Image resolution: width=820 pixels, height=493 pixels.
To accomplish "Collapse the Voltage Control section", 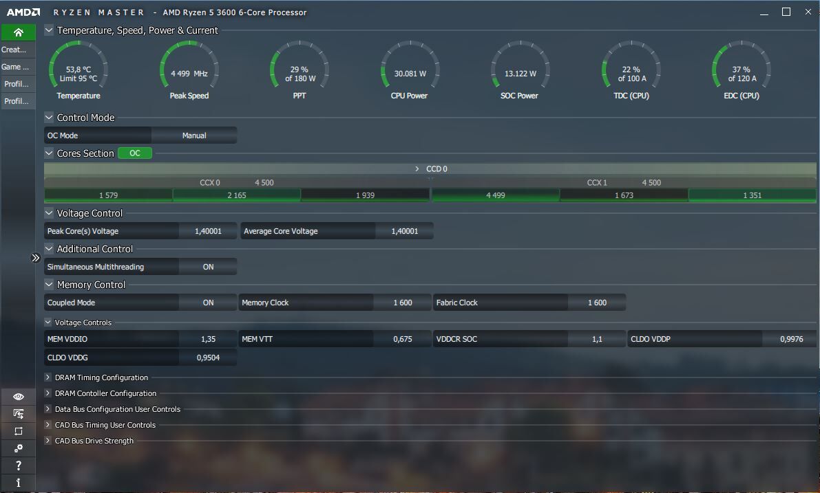I will coord(49,213).
